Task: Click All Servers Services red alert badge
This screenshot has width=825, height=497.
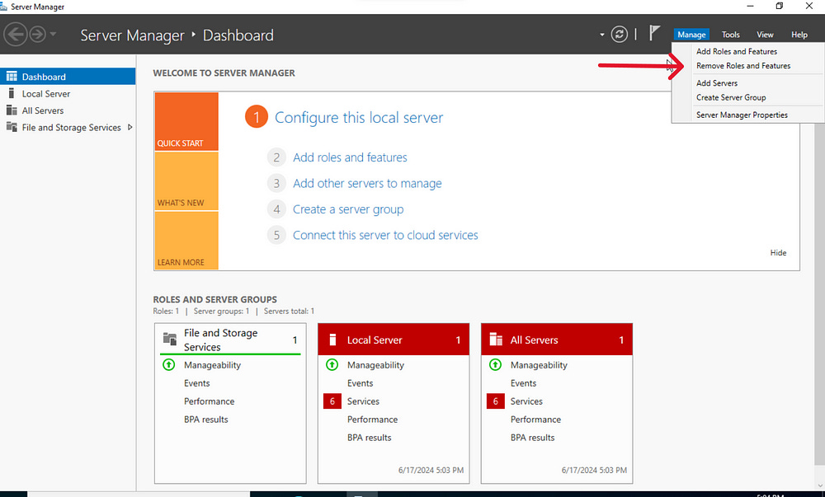Action: tap(495, 401)
